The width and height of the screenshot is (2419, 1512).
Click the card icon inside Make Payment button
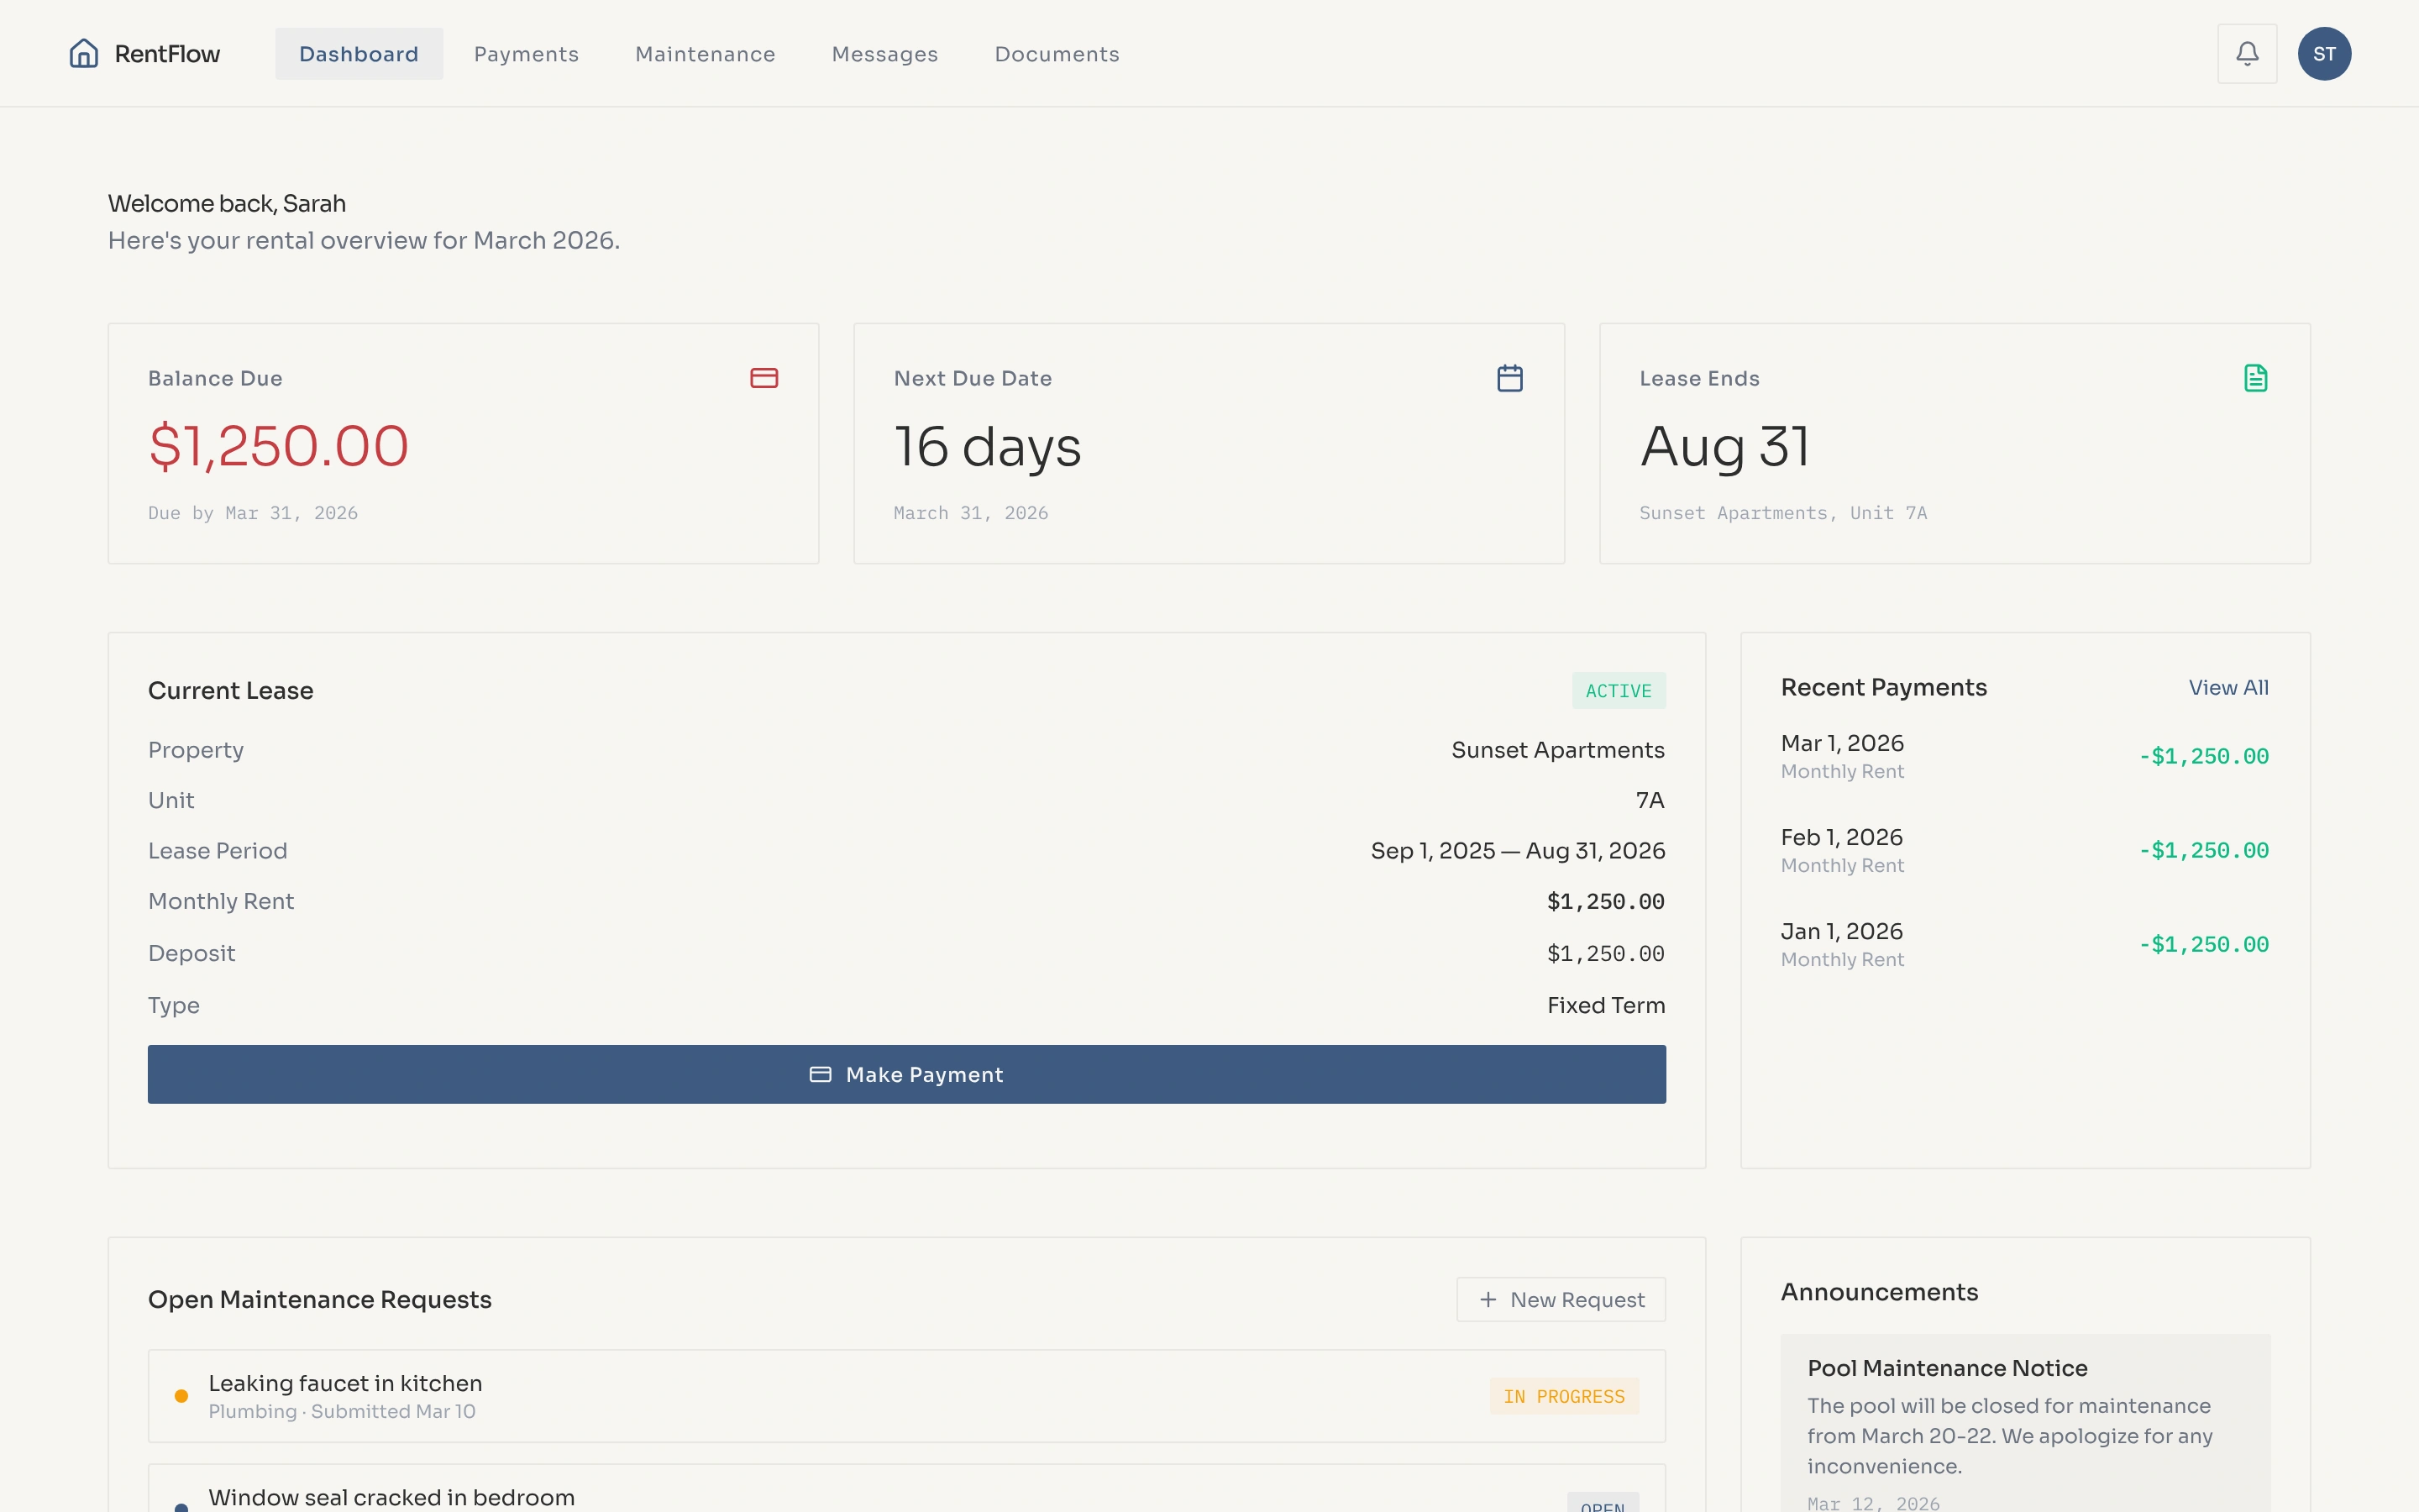point(820,1074)
